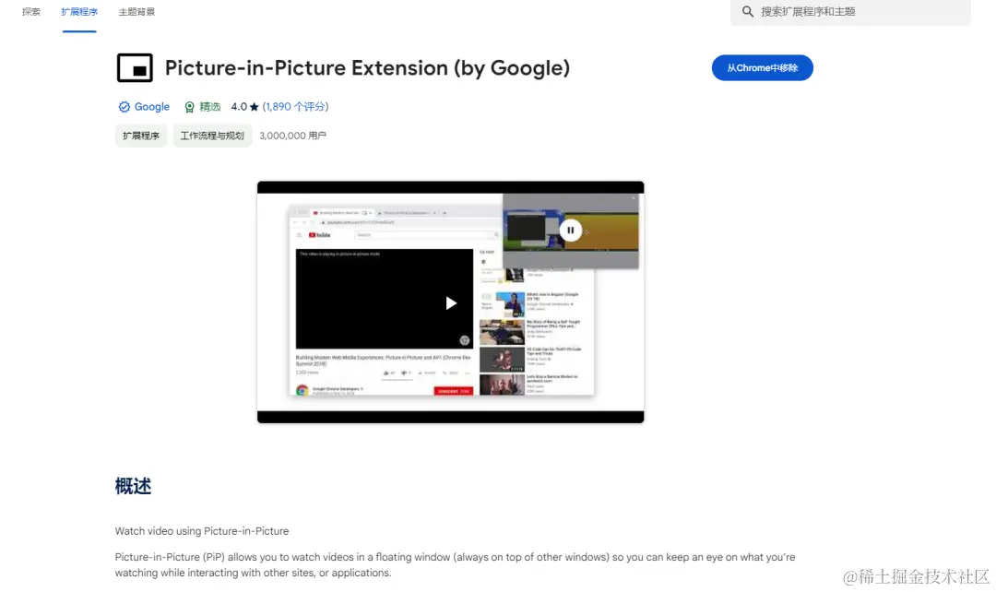Click the 工作流程与规划 category chip
Image resolution: width=996 pixels, height=592 pixels.
212,136
